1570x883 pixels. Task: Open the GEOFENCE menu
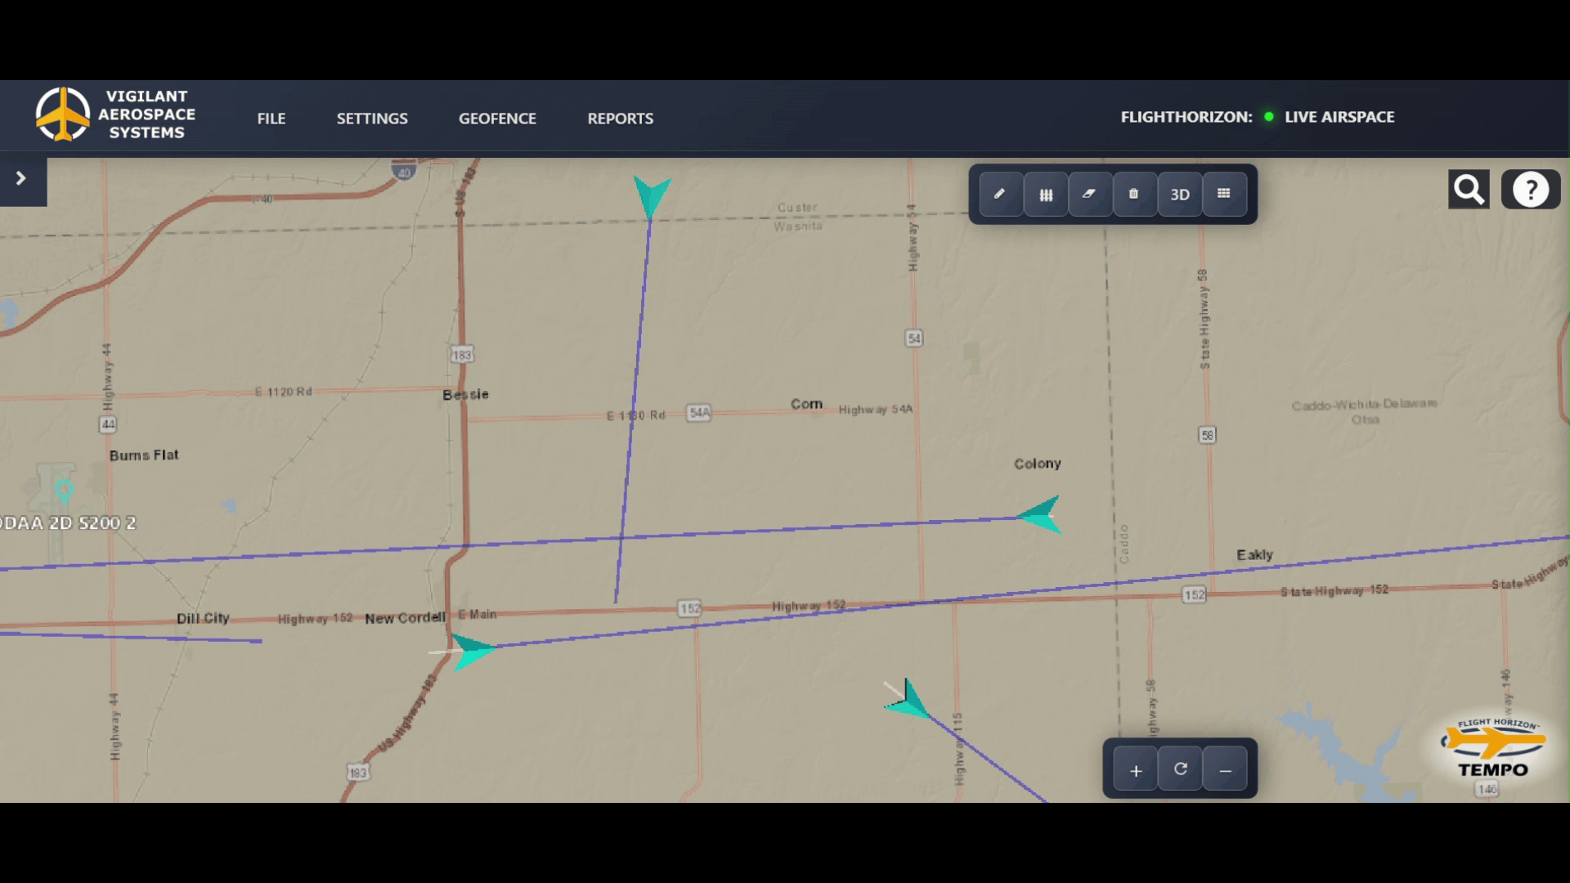tap(497, 119)
